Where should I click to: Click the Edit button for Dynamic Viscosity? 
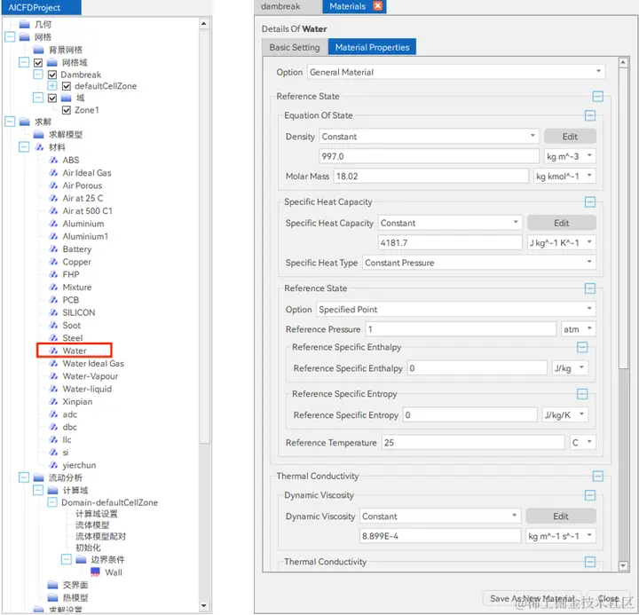click(560, 516)
